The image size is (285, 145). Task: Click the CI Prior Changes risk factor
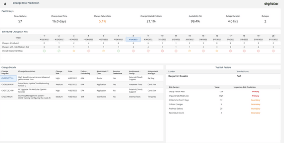[x=176, y=104]
